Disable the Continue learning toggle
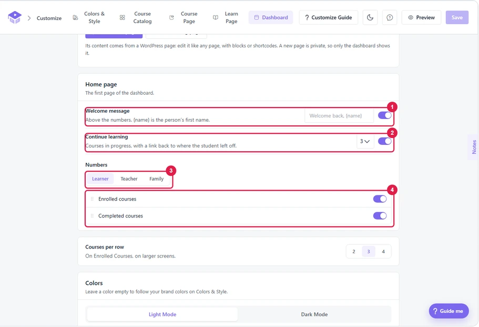Viewport: 479px width, 327px height. (x=384, y=141)
